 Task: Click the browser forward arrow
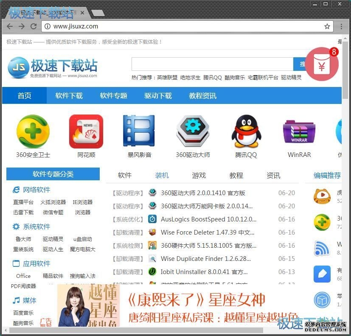pyautogui.click(x=22, y=26)
